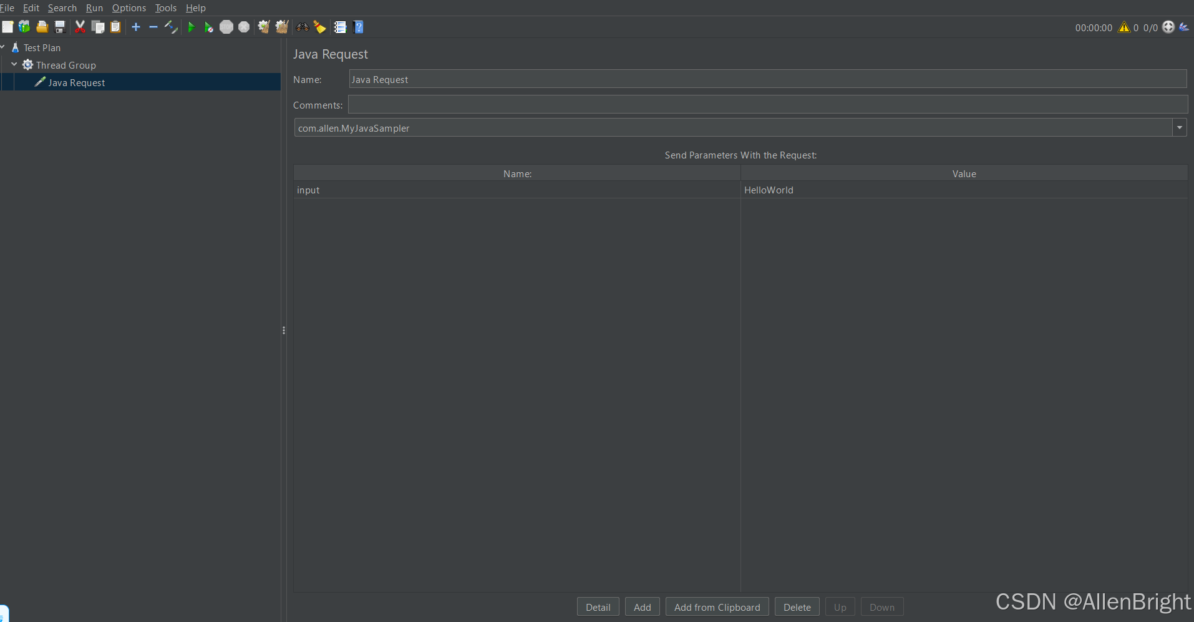Cut the selected element with scissors icon

point(80,27)
